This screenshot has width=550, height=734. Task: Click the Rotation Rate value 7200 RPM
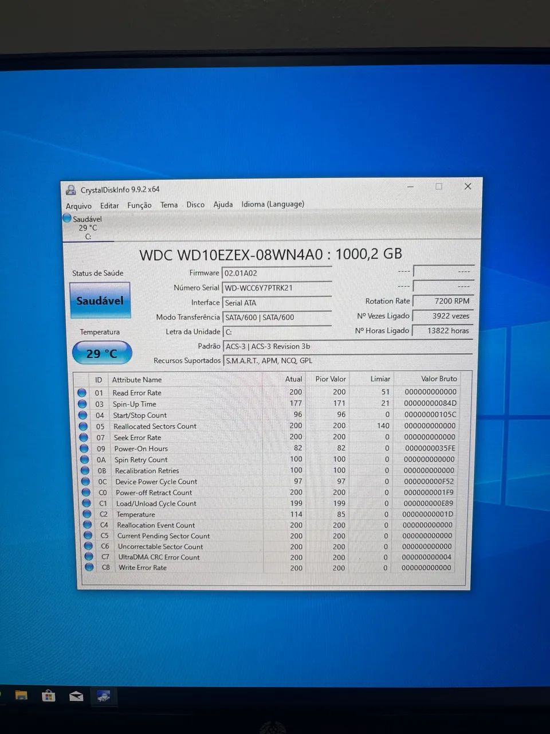(x=443, y=301)
